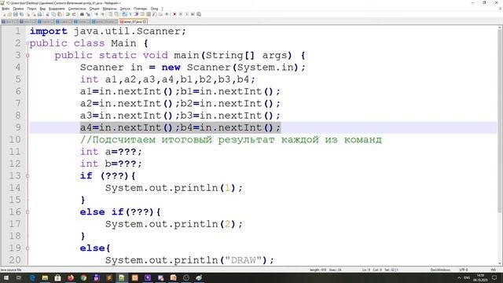Toggle the Word Wrap toolbar button
The height and width of the screenshot is (283, 503).
coord(124,14)
